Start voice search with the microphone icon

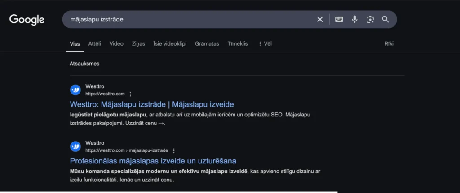click(x=355, y=20)
